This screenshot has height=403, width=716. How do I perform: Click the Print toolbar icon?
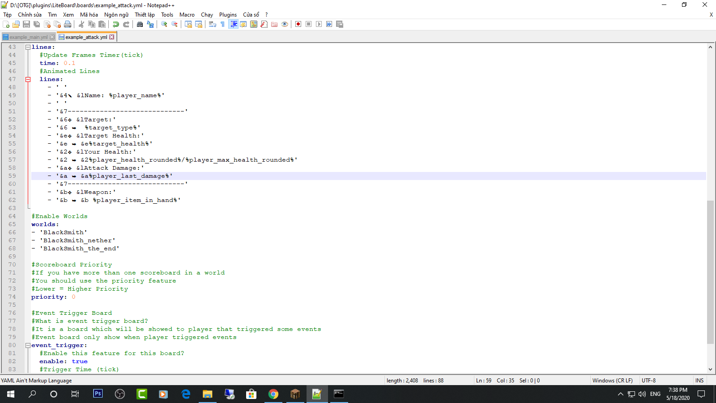click(x=68, y=24)
